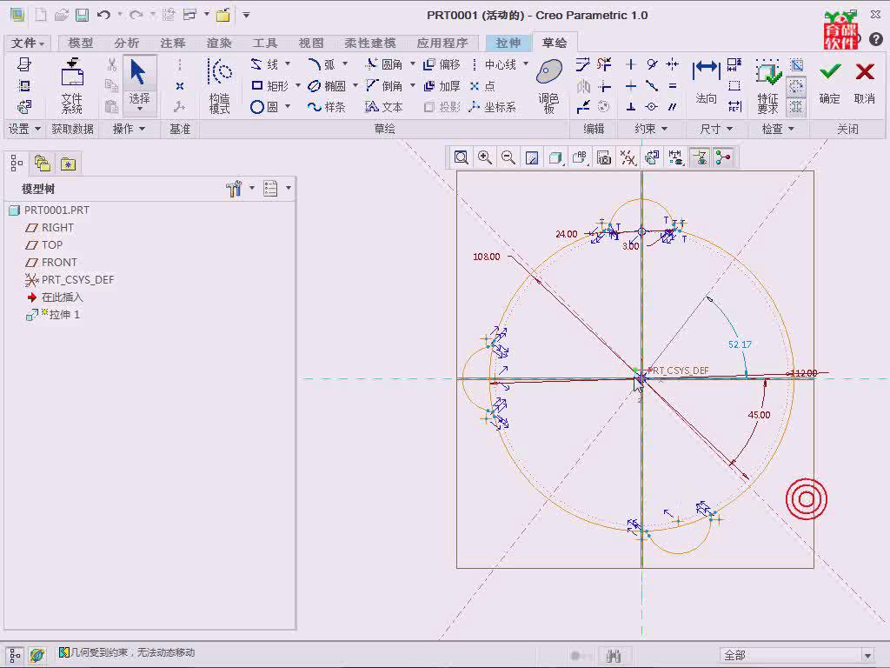Select 拉伸 1 in the model tree

click(x=53, y=315)
